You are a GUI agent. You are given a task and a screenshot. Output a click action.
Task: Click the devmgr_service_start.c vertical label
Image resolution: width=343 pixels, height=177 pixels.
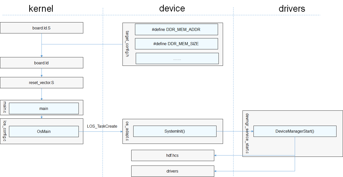point(247,133)
